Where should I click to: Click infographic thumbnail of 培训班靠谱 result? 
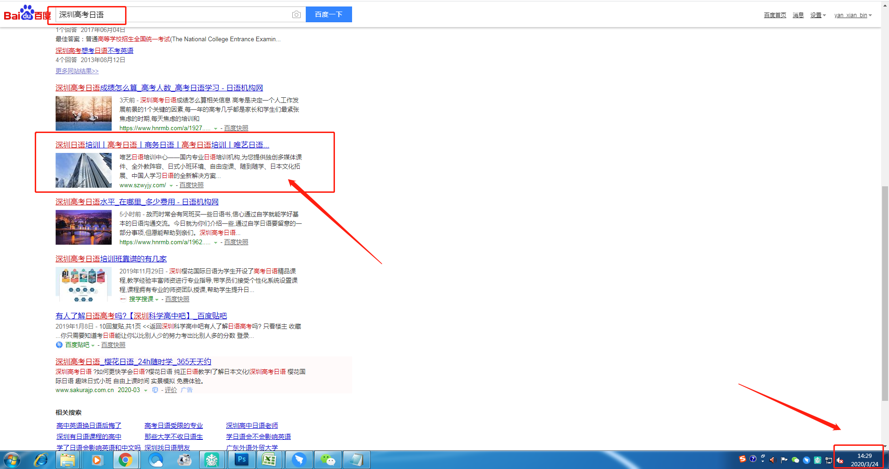point(83,284)
